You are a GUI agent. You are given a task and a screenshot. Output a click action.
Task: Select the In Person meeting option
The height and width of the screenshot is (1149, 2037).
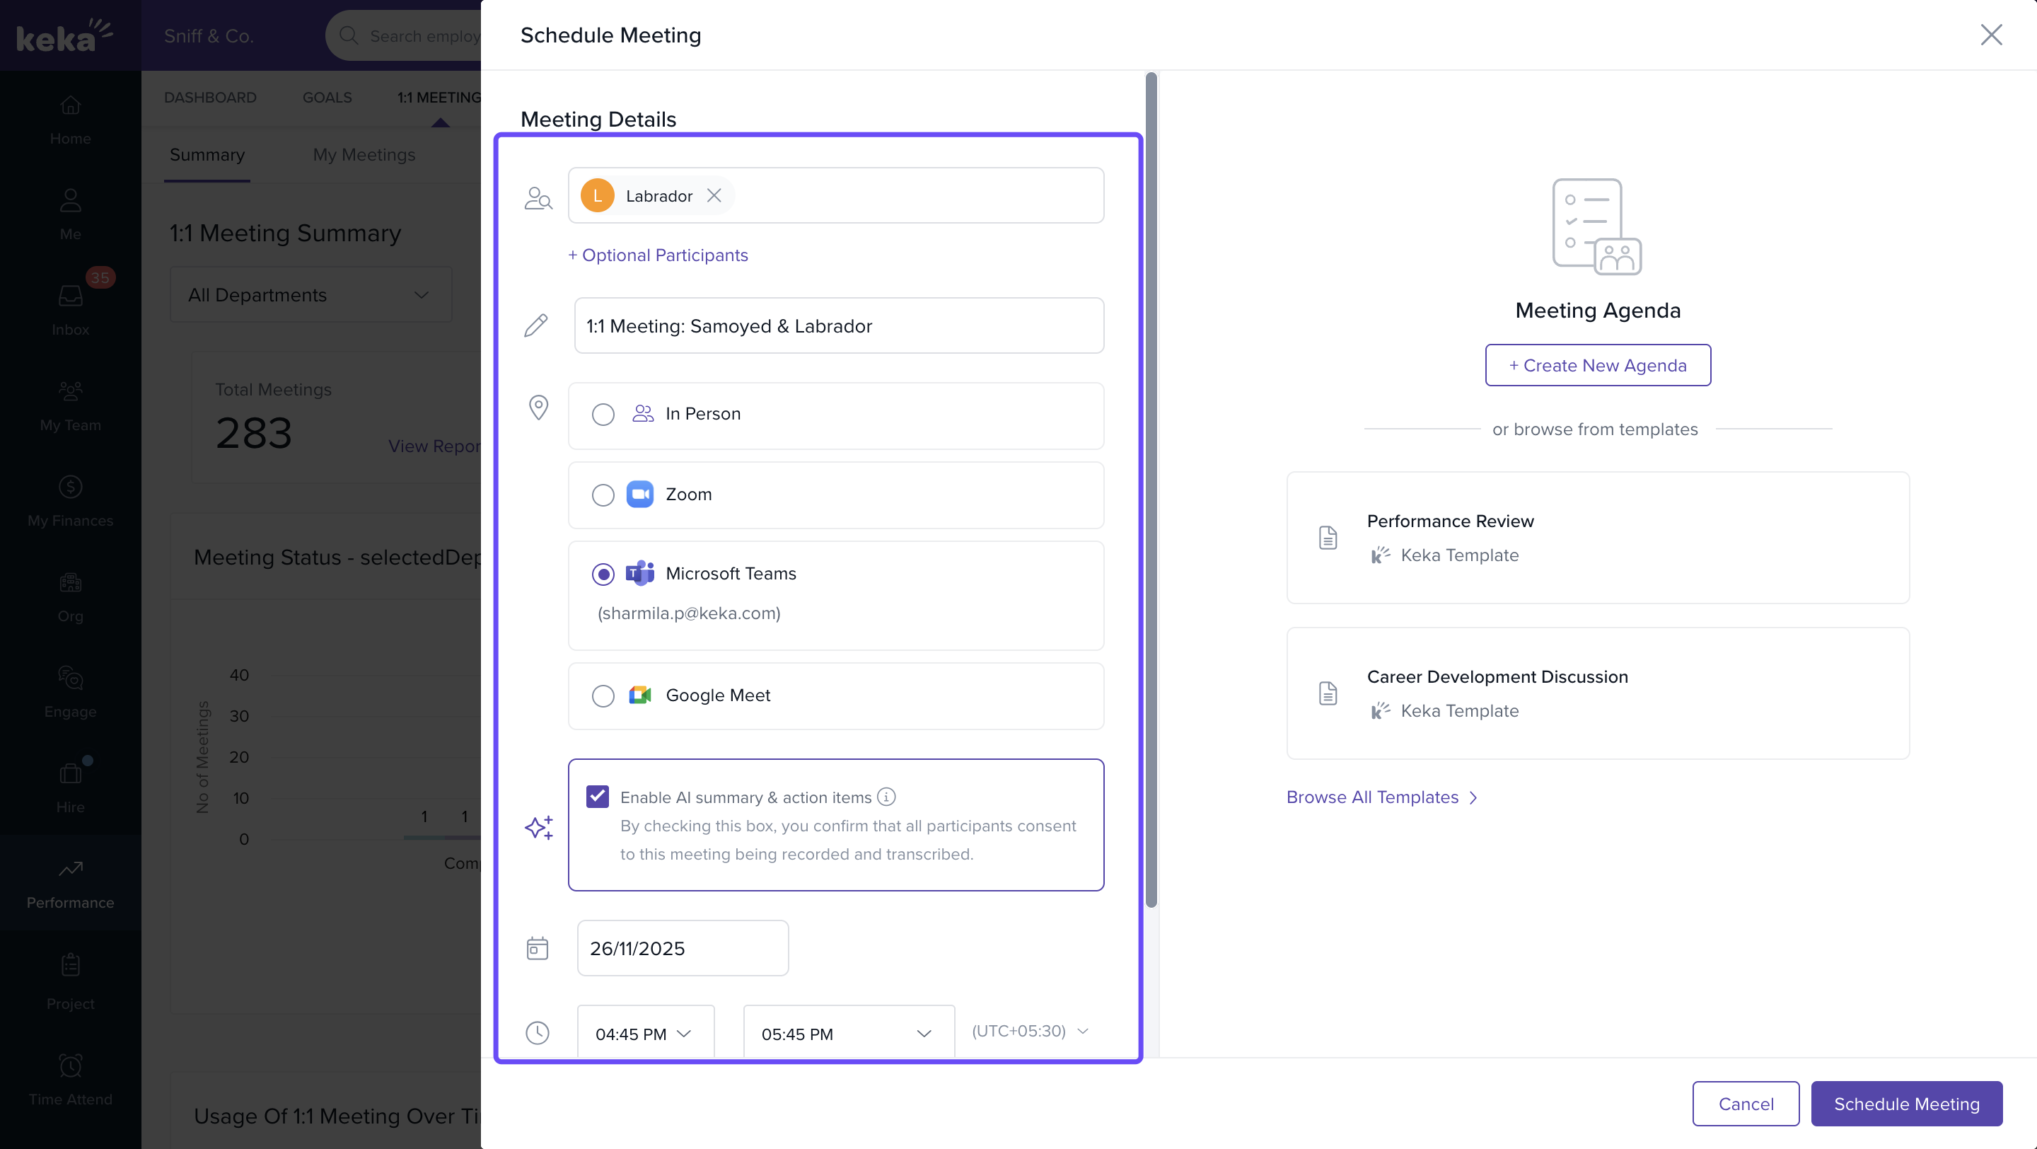(603, 415)
